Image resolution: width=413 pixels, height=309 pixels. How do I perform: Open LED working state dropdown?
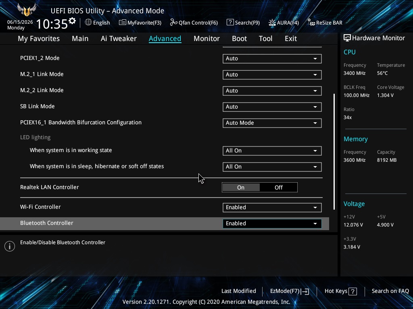pyautogui.click(x=272, y=151)
